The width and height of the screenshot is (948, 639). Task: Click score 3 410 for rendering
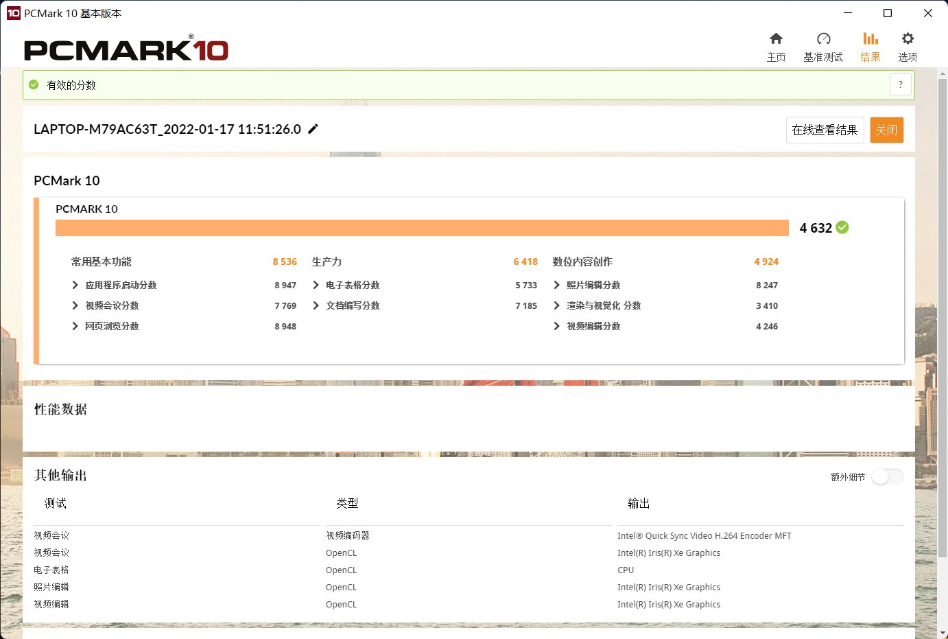767,305
